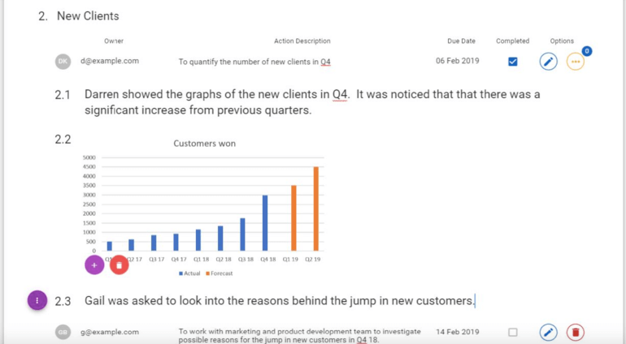
Task: Click the DK owner avatar
Action: pyautogui.click(x=63, y=62)
